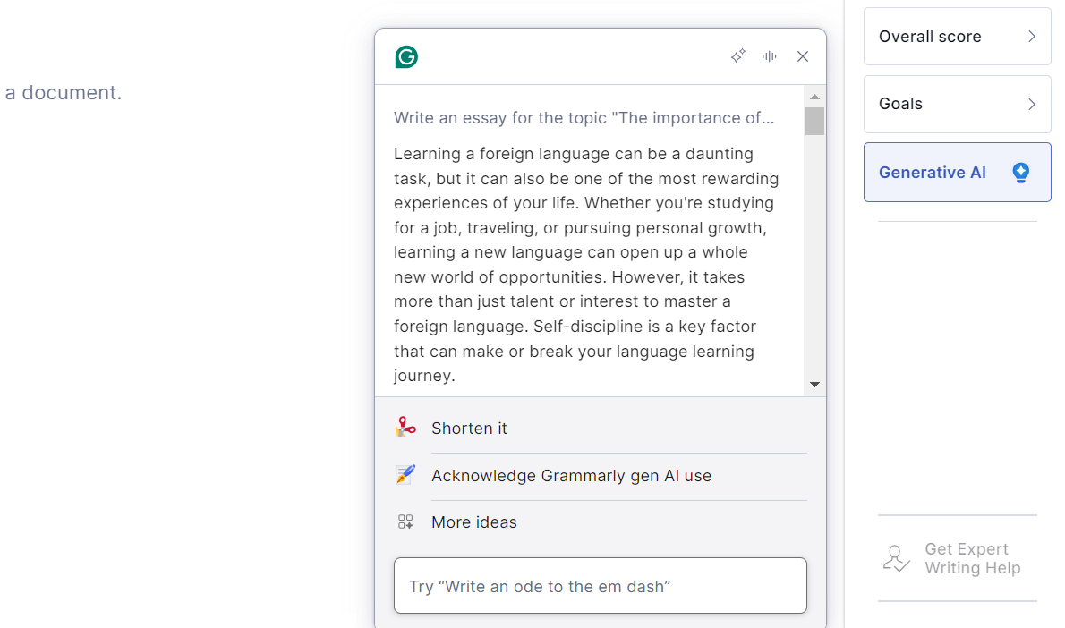Click the sparkle icon in popup header
This screenshot has height=628, width=1065.
738,56
